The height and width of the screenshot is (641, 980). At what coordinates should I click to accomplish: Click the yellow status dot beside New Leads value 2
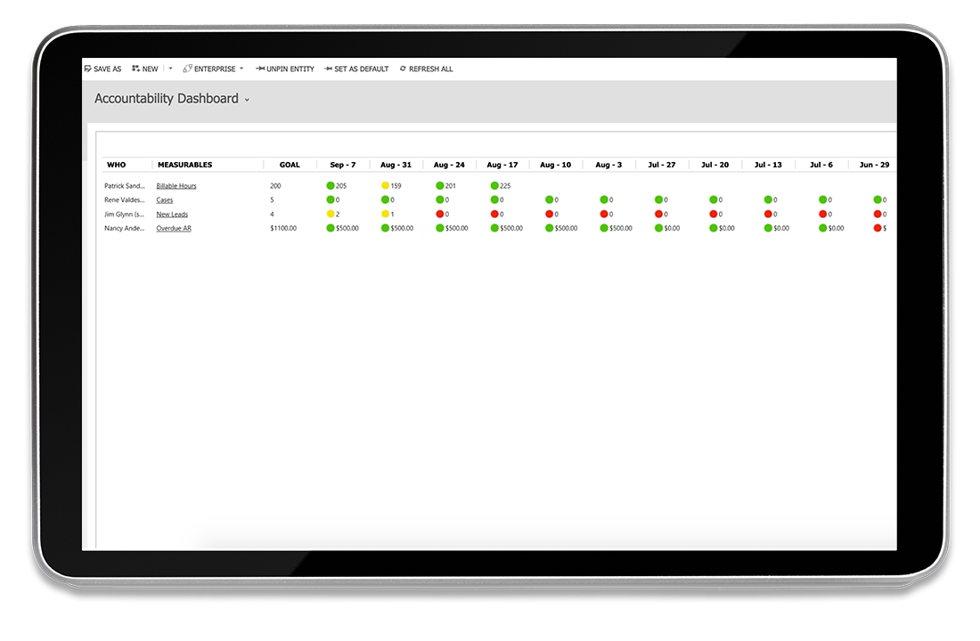(x=331, y=214)
